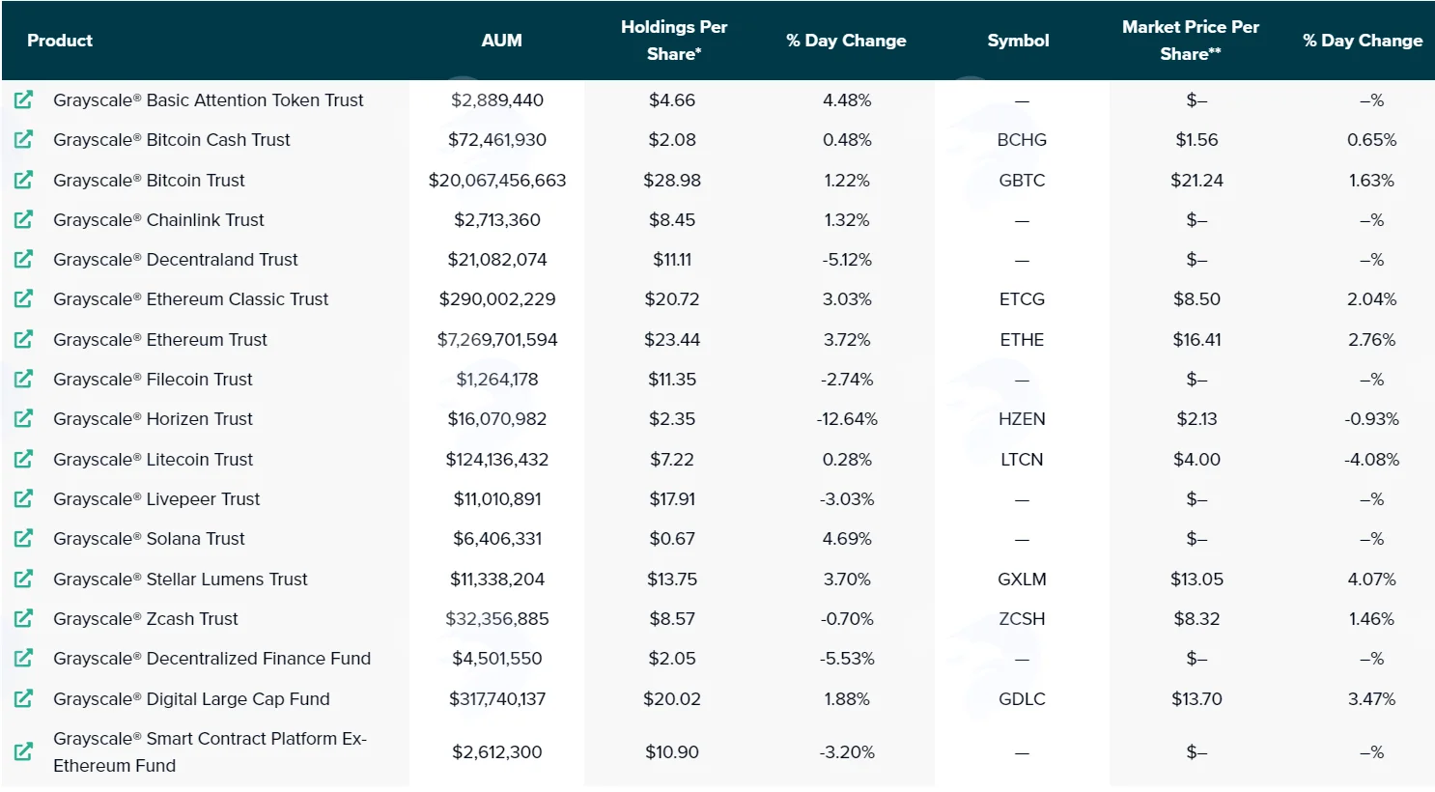1435x792 pixels.
Task: Click the Product column header
Action: 60,41
